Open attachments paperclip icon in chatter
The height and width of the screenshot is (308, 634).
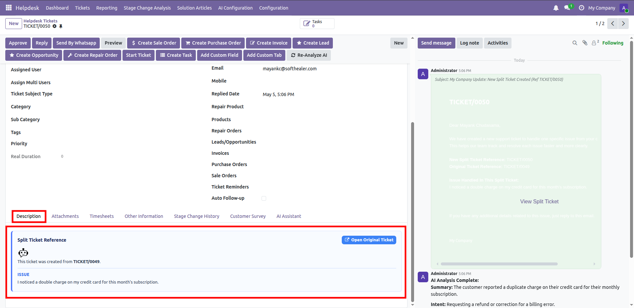[x=585, y=43]
